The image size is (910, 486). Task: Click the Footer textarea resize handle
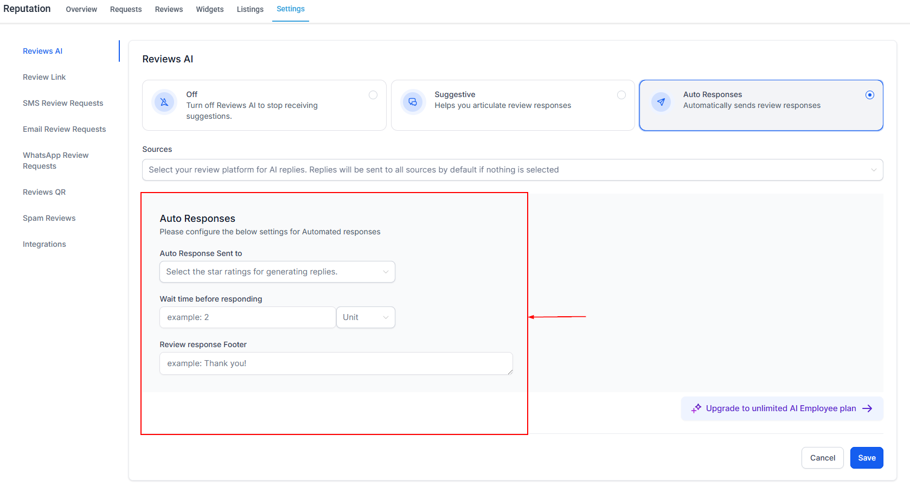click(510, 372)
